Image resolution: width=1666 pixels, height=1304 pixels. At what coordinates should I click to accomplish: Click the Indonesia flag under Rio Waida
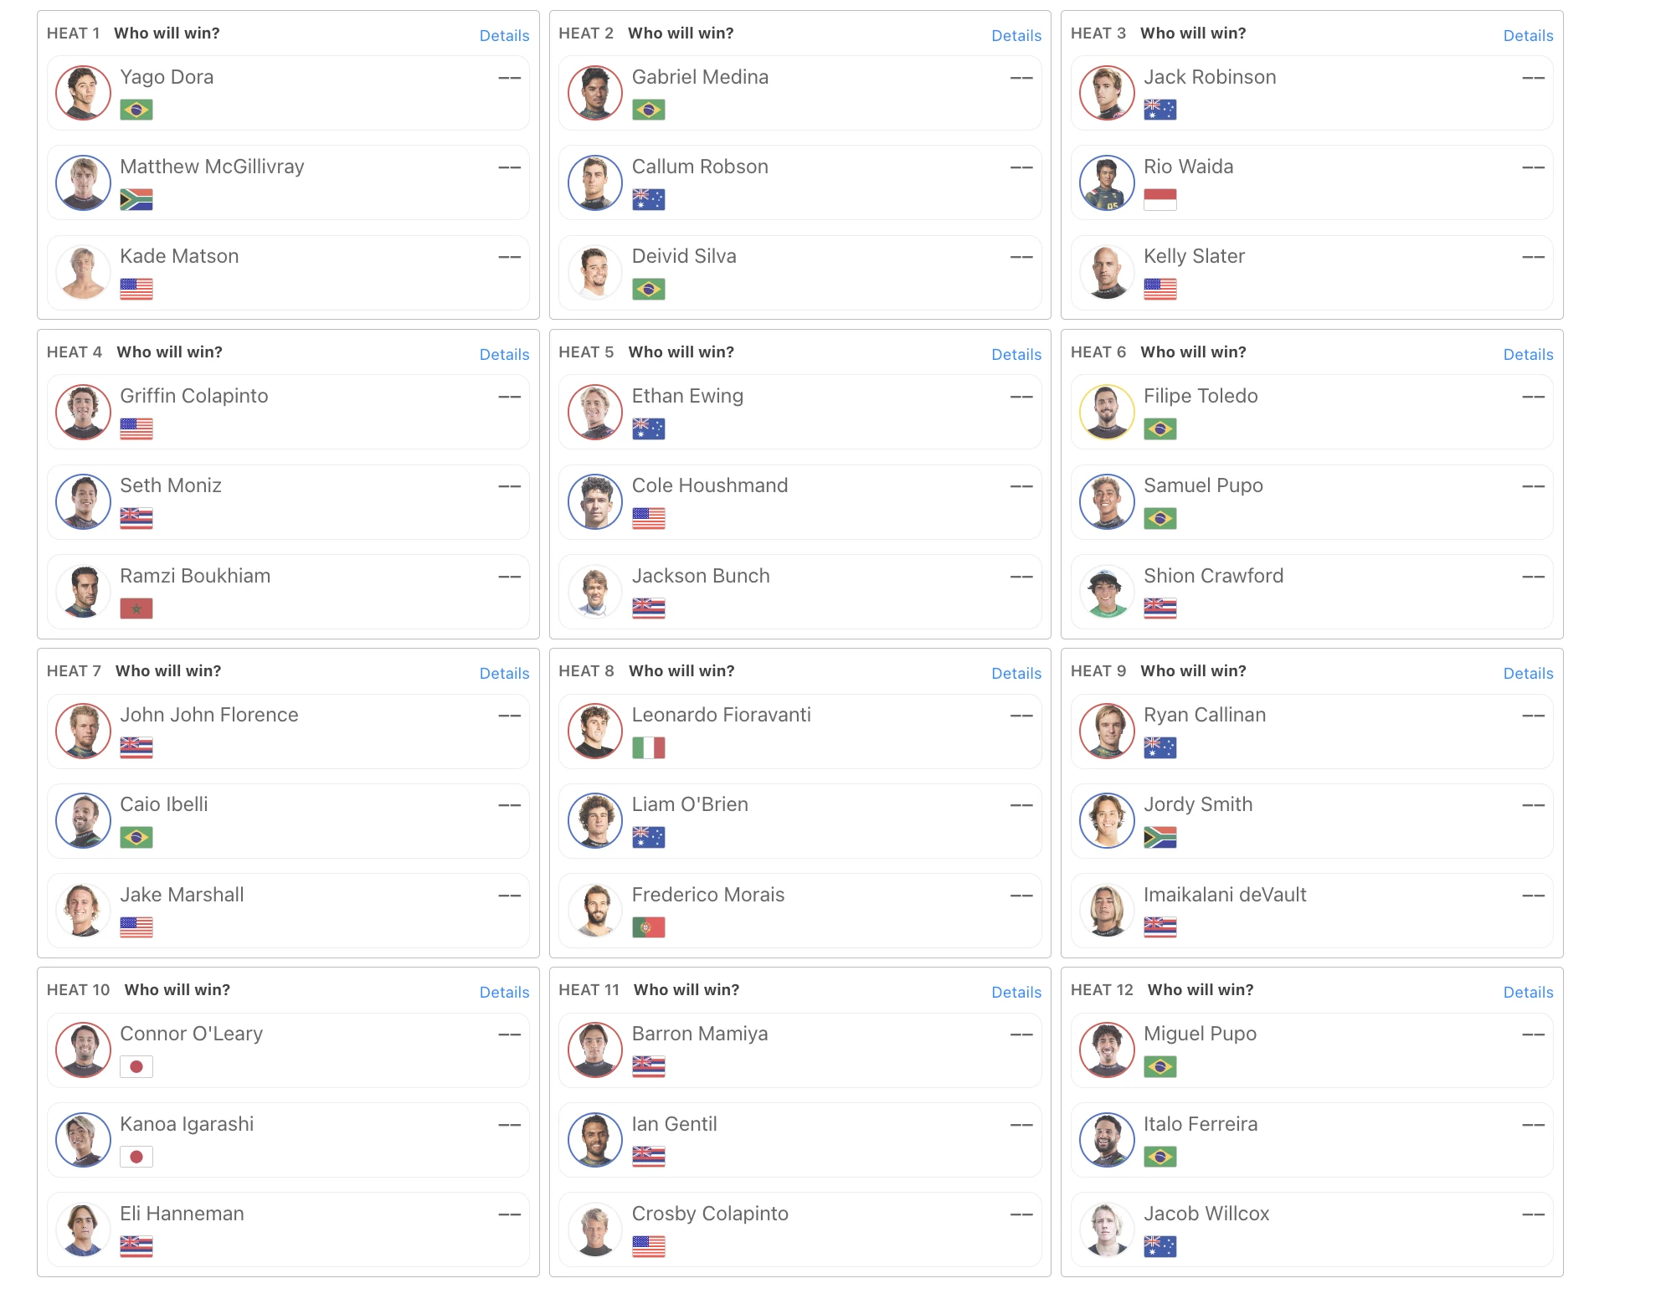[x=1160, y=199]
